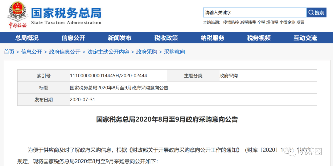Viewport: 333px width, 166px height.
Task: Open the 信息公开 navigation menu
Action: click(x=73, y=38)
